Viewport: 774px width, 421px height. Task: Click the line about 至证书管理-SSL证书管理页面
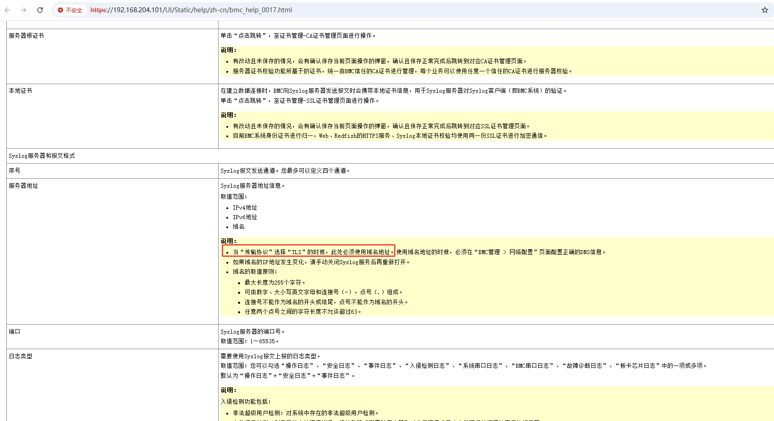300,100
